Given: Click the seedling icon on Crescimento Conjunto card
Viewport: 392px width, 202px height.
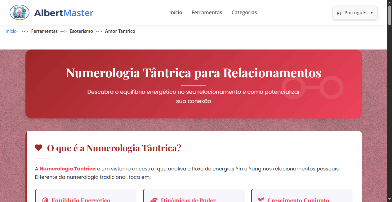Looking at the screenshot, I should click(261, 200).
